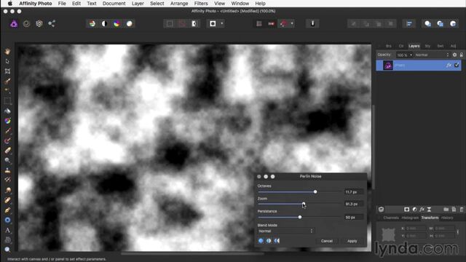Click the blue alignment toolbar button
The height and width of the screenshot is (262, 466).
pyautogui.click(x=409, y=24)
